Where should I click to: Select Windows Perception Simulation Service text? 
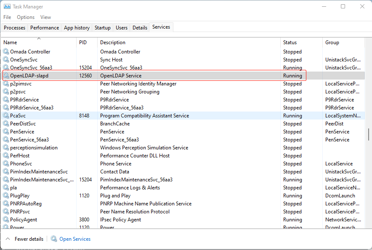click(144, 148)
